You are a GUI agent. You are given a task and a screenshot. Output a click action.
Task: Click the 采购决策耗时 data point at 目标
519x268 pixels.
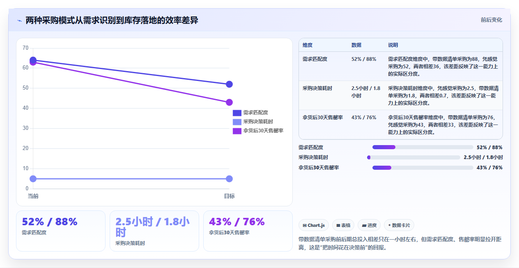pyautogui.click(x=229, y=179)
